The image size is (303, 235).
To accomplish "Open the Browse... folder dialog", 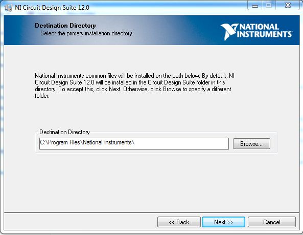I will (x=251, y=144).
